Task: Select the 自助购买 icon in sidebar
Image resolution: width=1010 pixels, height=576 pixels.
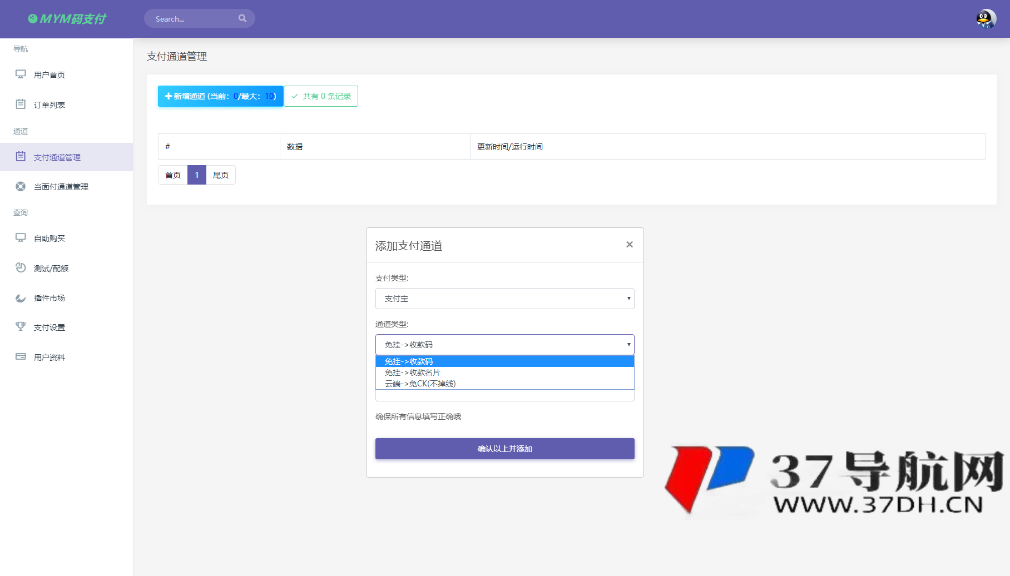Action: click(21, 238)
